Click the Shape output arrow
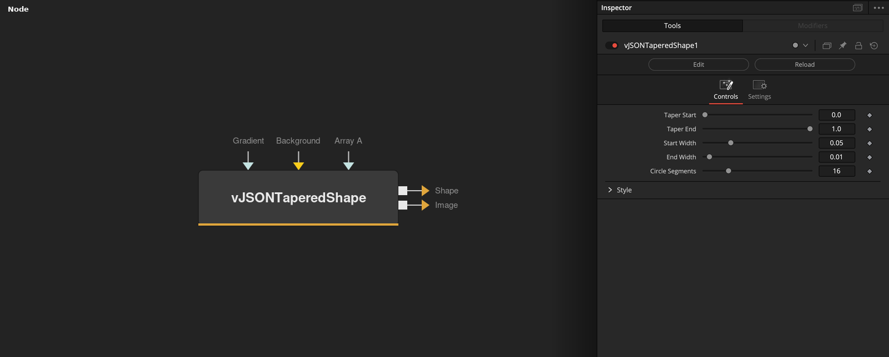889x357 pixels. (425, 191)
